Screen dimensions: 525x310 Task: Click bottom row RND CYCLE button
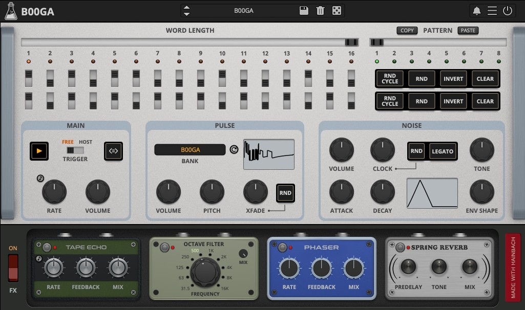(x=390, y=101)
